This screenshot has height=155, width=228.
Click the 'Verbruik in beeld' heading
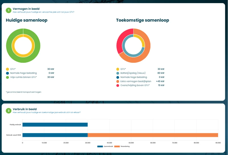(x=25, y=109)
